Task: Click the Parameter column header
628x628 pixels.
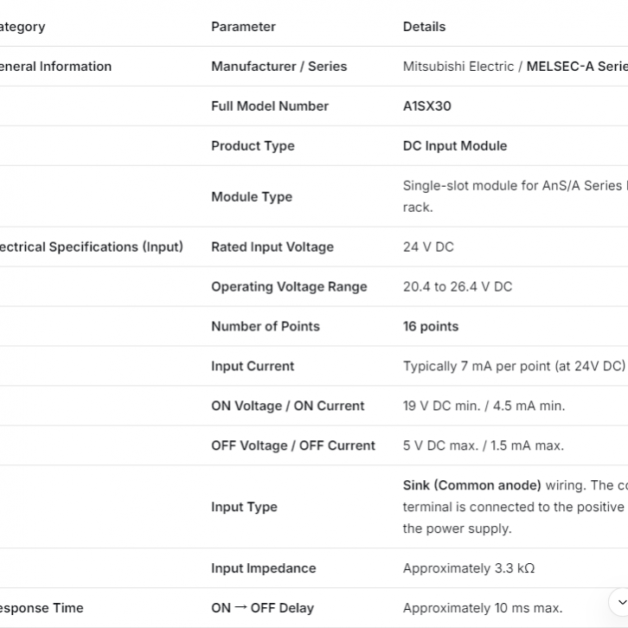Action: [243, 27]
